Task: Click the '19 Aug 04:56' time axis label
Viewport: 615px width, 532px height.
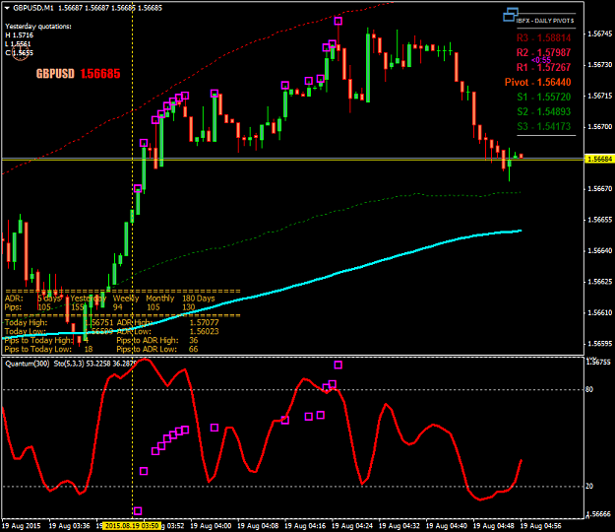Action: click(540, 525)
